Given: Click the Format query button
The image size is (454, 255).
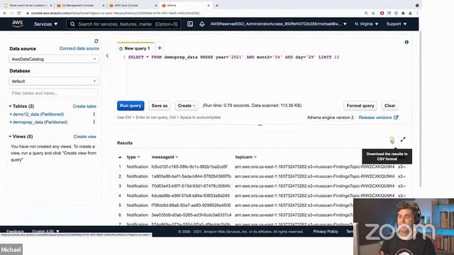Looking at the screenshot, I should click(360, 106).
